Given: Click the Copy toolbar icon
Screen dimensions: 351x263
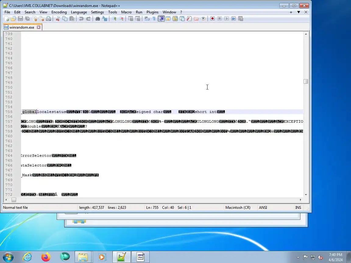Looking at the screenshot, I should click(x=65, y=19).
